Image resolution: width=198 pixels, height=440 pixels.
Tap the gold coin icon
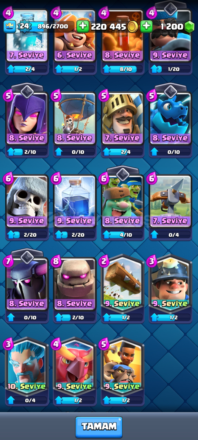pos(132,26)
